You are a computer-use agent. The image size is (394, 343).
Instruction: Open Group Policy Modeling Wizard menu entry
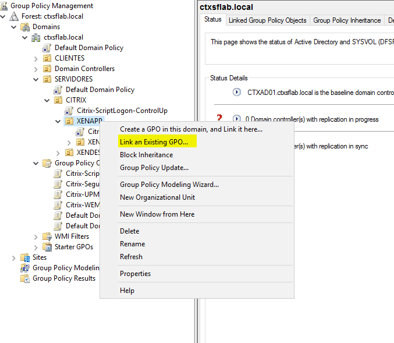[x=197, y=185]
